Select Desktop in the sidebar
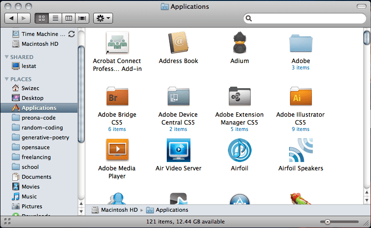 click(32, 98)
